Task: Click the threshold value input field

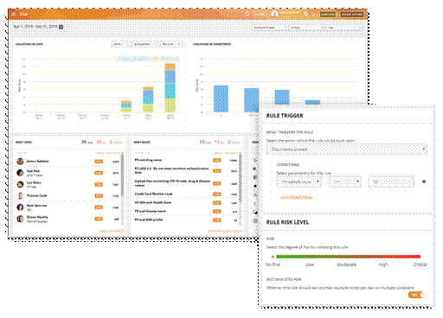Action: [391, 181]
